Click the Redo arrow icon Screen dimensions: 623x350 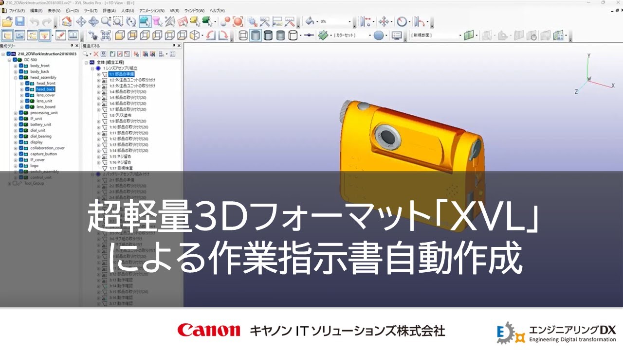47,21
